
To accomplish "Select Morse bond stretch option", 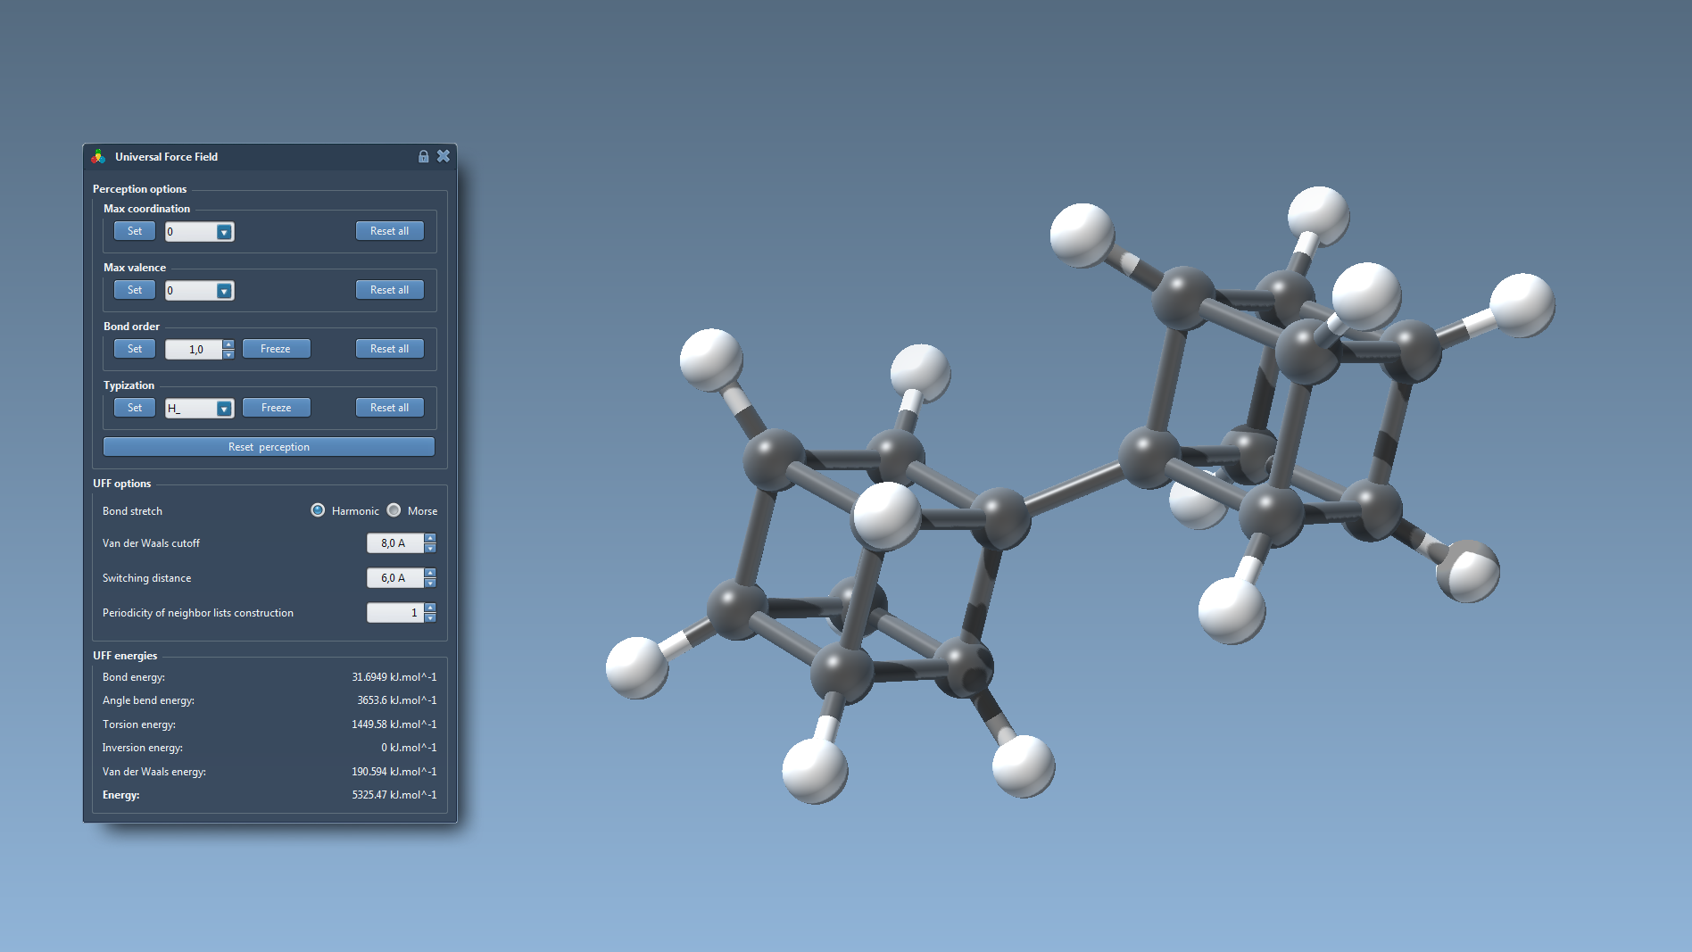I will click(394, 510).
